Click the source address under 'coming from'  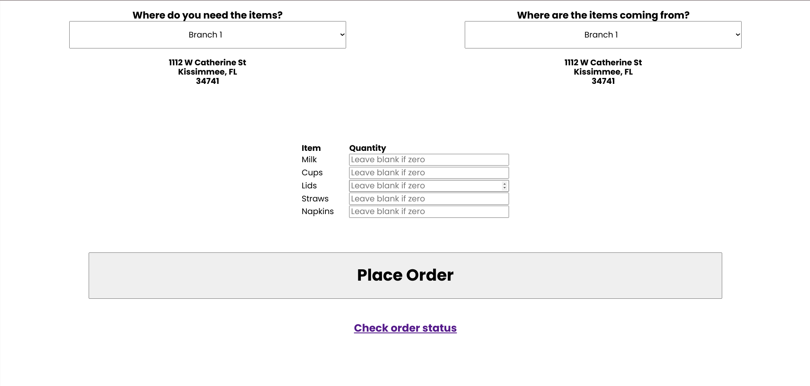(x=603, y=62)
